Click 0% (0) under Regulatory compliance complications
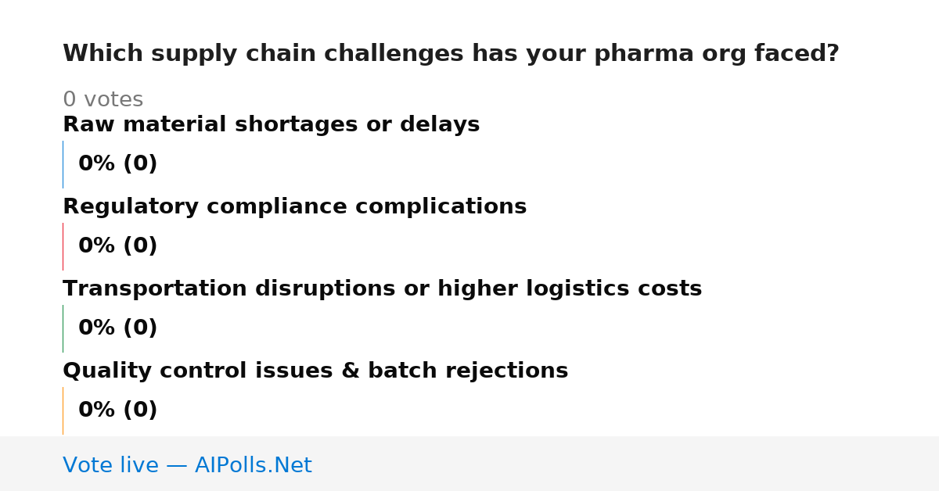The height and width of the screenshot is (491, 939). 117,246
